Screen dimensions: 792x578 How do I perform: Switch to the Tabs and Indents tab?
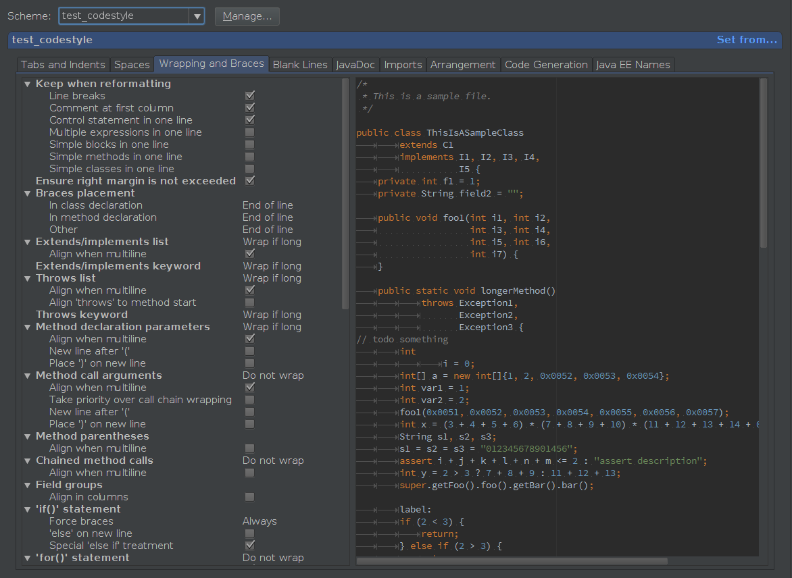(62, 64)
